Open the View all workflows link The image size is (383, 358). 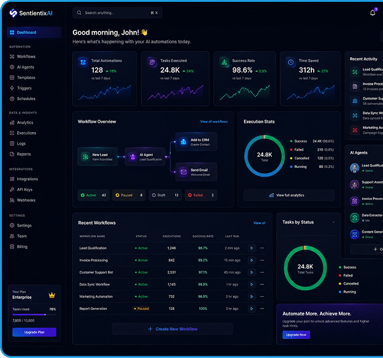click(x=214, y=122)
